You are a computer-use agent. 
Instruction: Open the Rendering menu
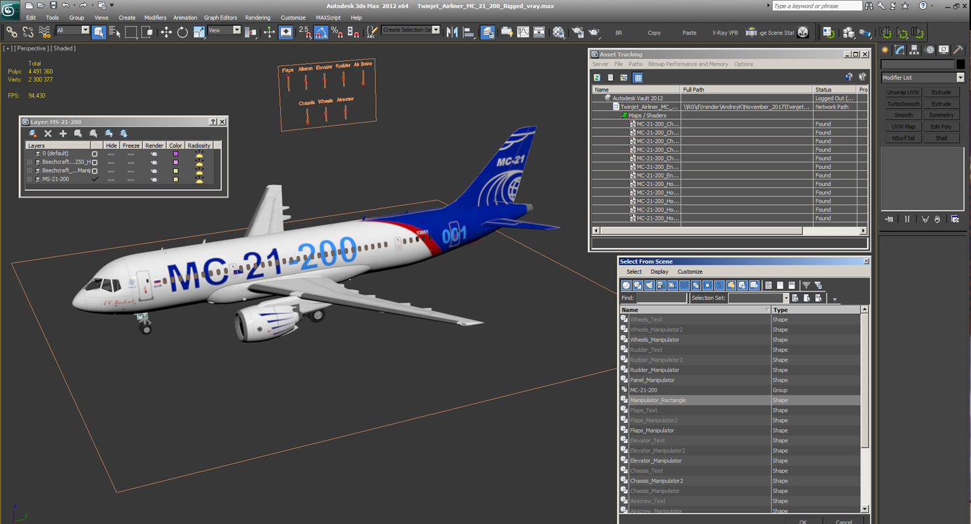pyautogui.click(x=258, y=18)
